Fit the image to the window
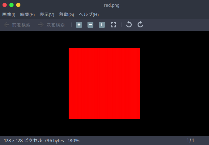The image size is (209, 145). click(113, 25)
